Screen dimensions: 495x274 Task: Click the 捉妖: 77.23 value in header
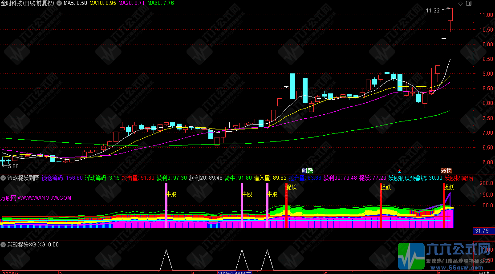(x=373, y=178)
